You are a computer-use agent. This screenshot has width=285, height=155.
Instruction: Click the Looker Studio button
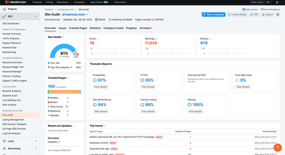point(237,14)
